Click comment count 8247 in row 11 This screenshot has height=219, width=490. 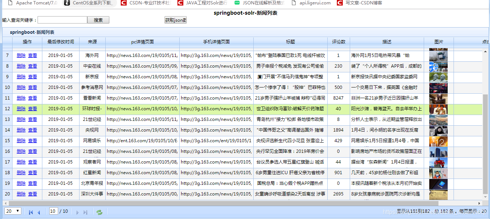point(338,98)
